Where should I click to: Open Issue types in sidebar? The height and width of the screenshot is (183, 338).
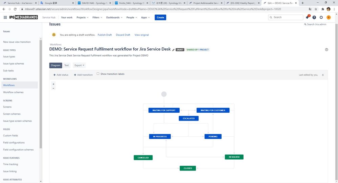[9, 56]
